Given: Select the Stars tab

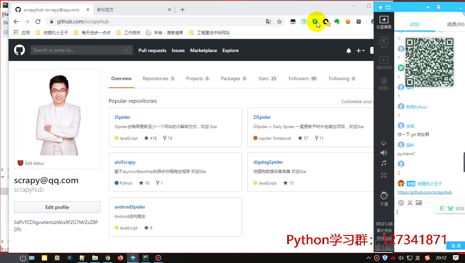Looking at the screenshot, I should coord(267,79).
